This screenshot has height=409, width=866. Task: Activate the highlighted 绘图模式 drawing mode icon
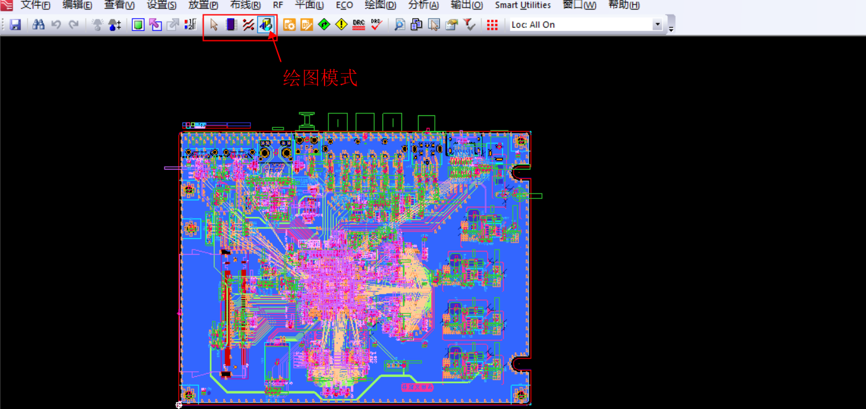coord(266,25)
